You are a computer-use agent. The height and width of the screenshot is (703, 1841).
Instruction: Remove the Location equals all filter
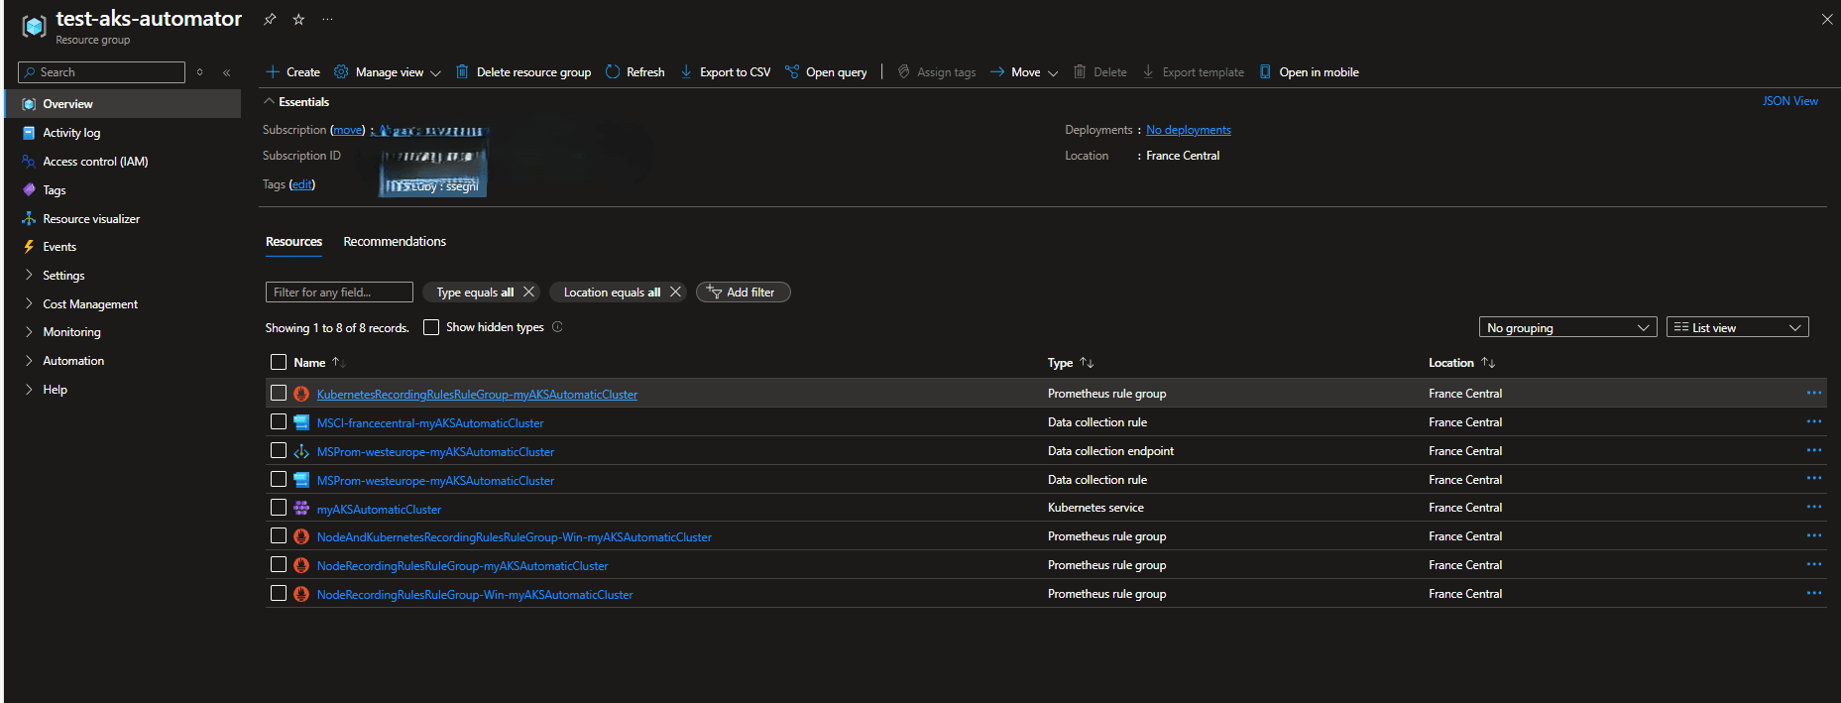click(x=676, y=292)
